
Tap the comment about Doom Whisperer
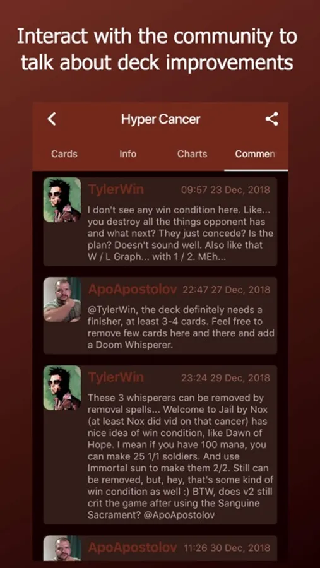tap(160, 316)
